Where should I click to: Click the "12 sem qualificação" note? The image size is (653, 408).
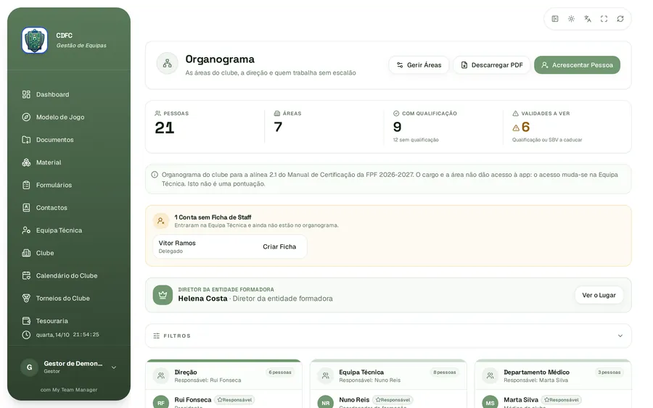point(416,140)
